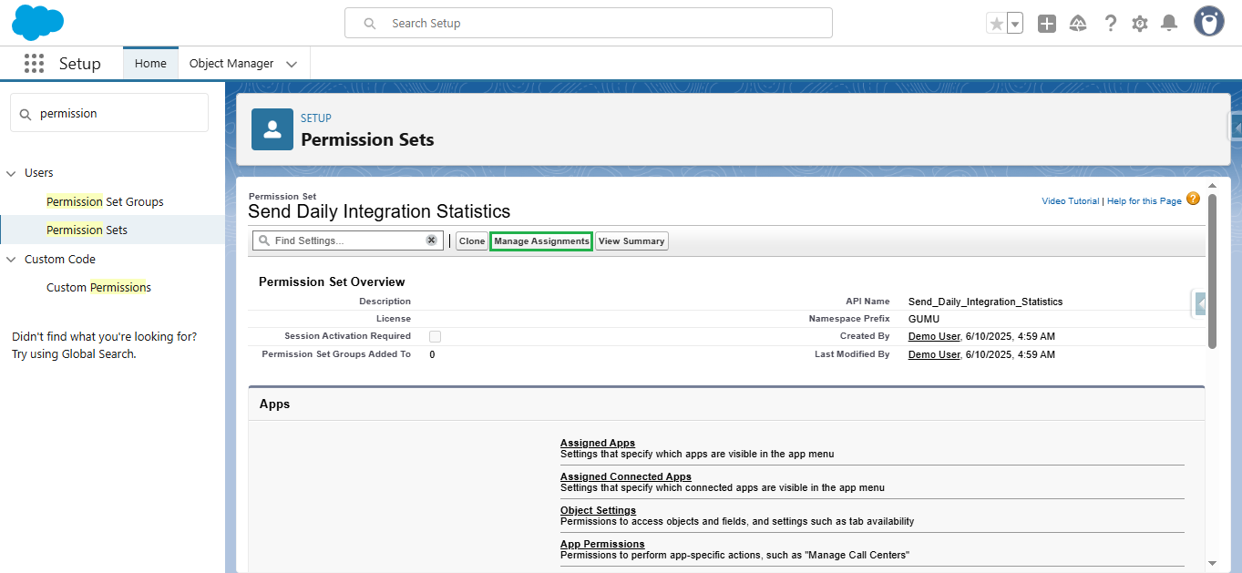Click the View Summary button

[x=631, y=241]
